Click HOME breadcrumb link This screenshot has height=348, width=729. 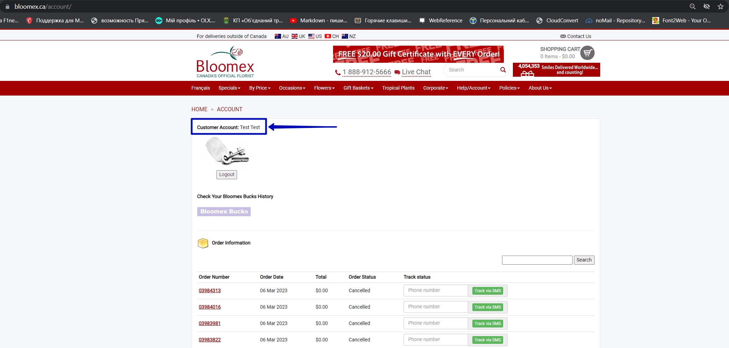[199, 109]
